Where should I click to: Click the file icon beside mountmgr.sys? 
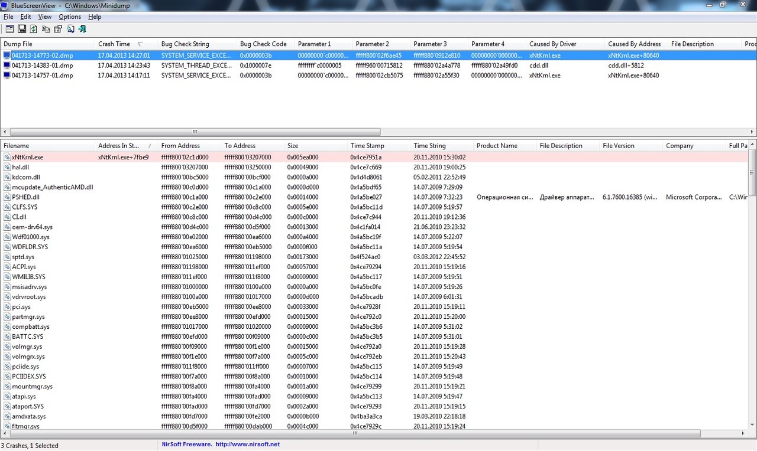click(x=7, y=387)
